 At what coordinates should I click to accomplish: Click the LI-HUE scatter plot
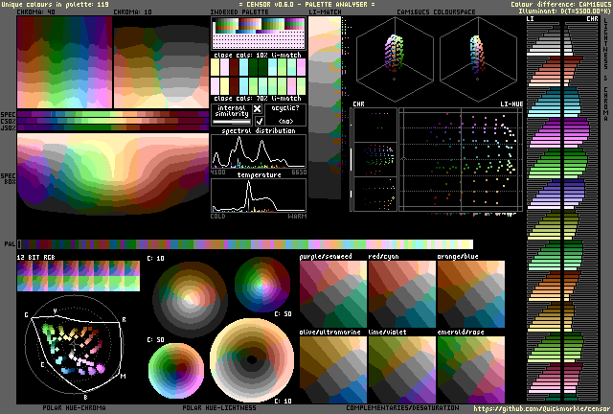coord(461,160)
